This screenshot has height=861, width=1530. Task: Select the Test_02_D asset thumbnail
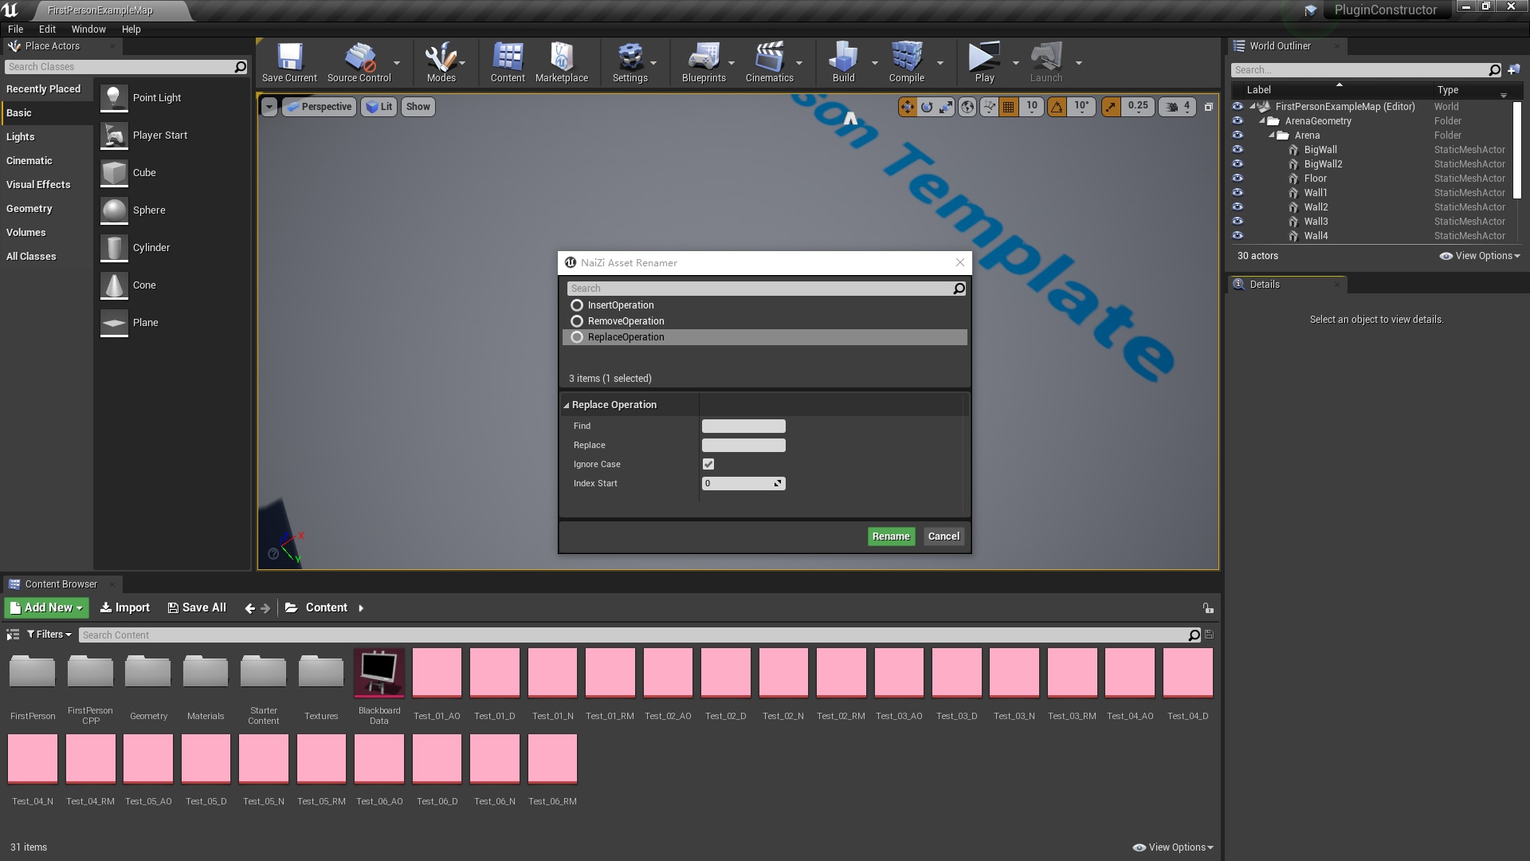coord(725,673)
